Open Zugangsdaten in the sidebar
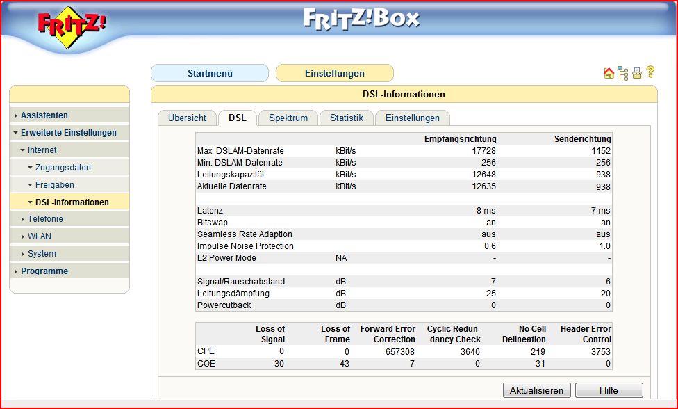678x409 pixels. [63, 167]
